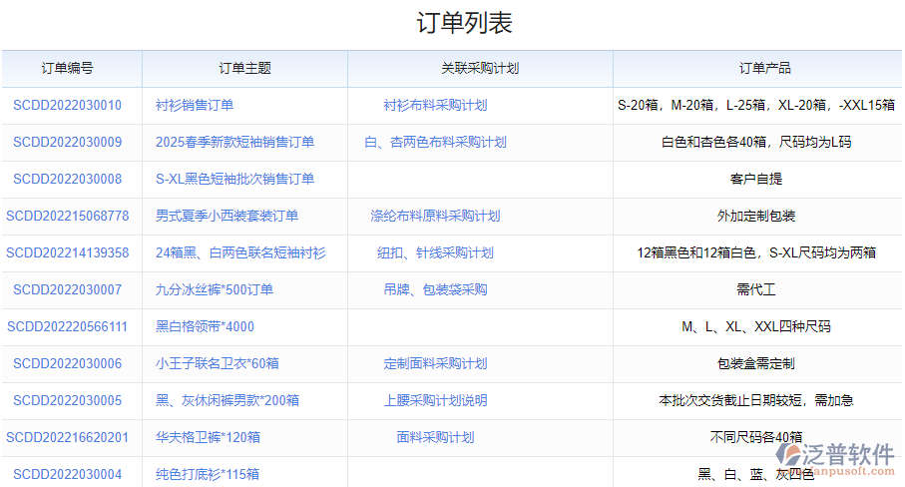Click 九分冰丝裤*500订单 subject
The width and height of the screenshot is (905, 487).
point(215,289)
